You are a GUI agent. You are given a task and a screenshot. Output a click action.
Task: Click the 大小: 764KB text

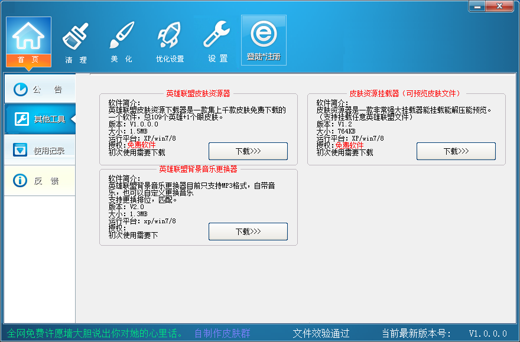336,131
